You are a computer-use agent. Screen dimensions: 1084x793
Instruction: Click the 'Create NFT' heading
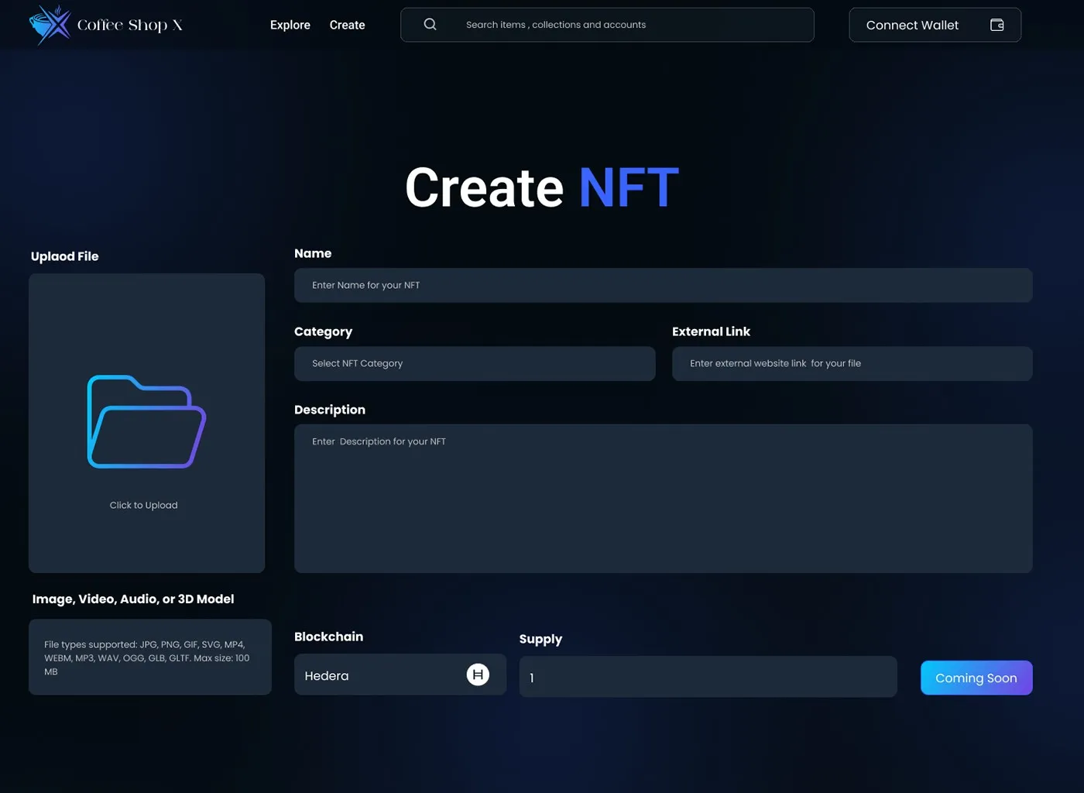[x=542, y=187]
